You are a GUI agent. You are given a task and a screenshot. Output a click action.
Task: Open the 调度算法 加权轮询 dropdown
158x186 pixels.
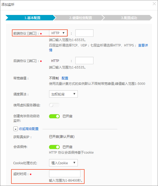point(63,94)
